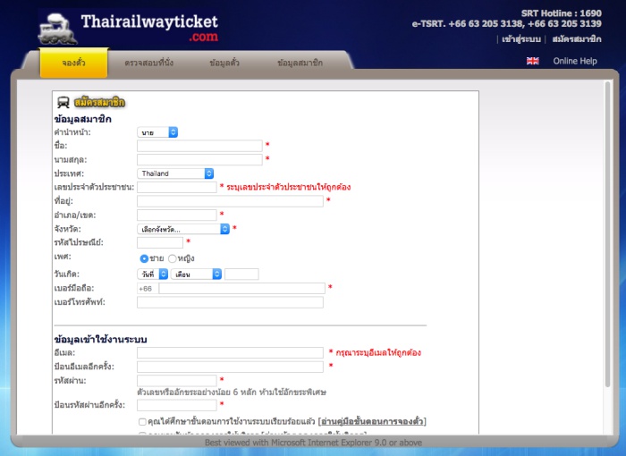
Task: Click the ชื่อ first name field
Action: pyautogui.click(x=199, y=146)
